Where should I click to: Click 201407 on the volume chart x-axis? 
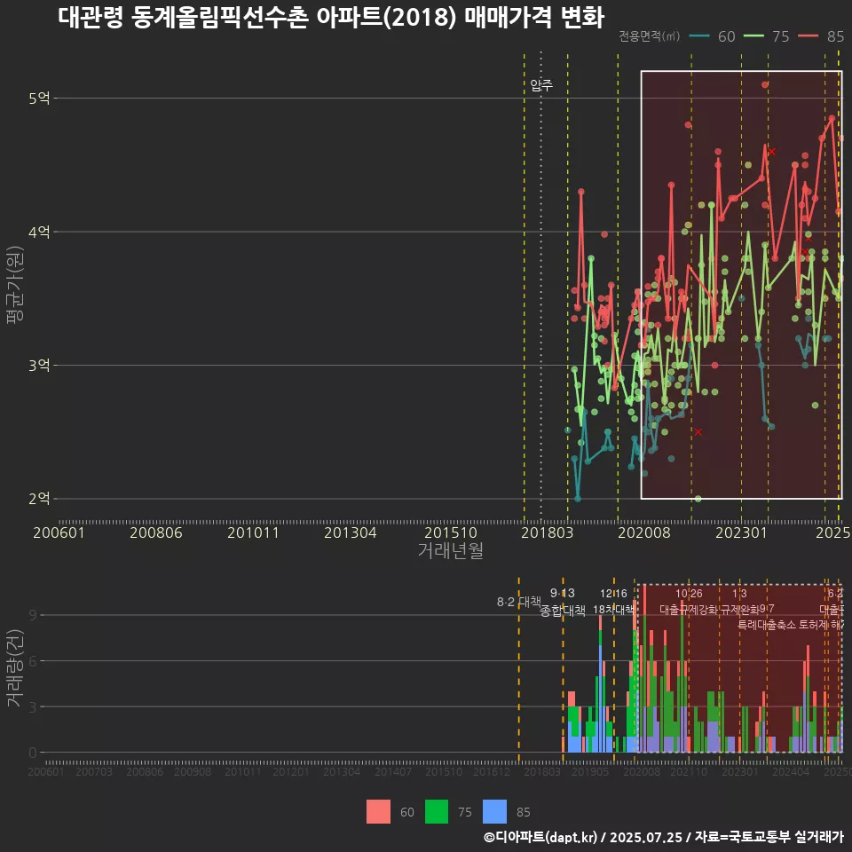[393, 771]
